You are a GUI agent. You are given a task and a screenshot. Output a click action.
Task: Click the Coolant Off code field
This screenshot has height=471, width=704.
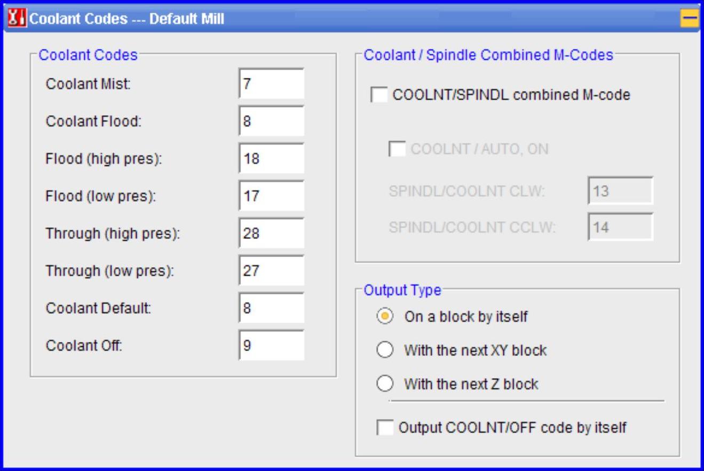click(x=272, y=346)
